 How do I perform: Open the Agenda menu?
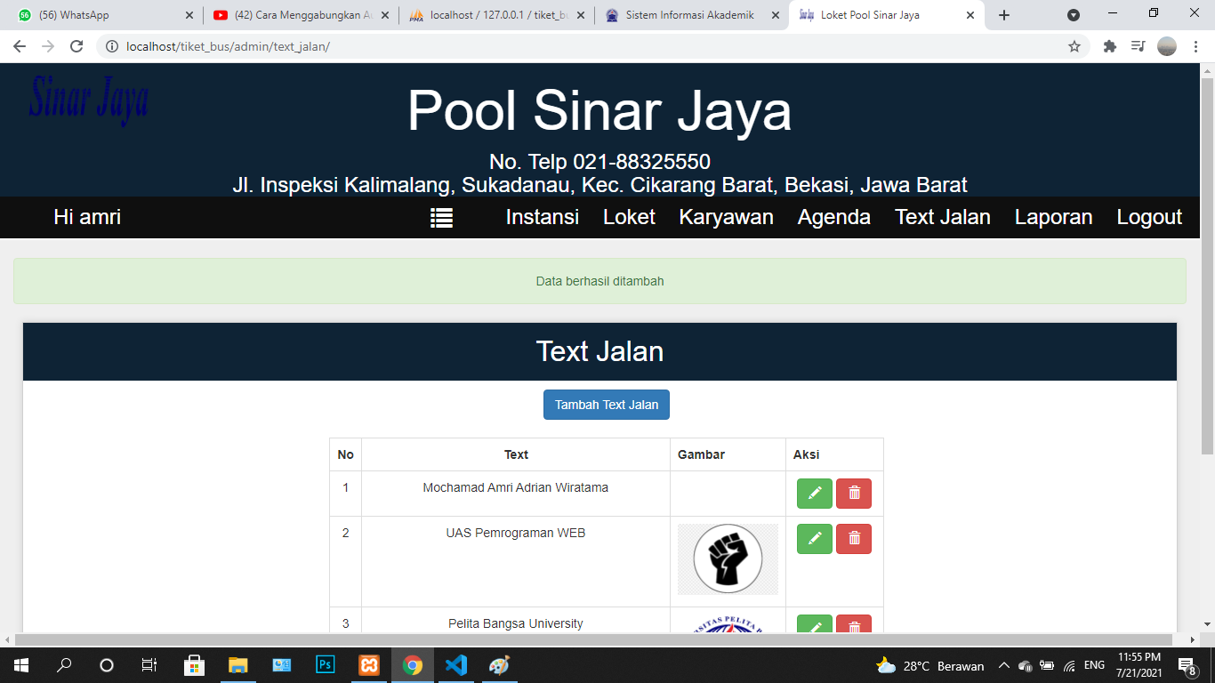(x=833, y=217)
